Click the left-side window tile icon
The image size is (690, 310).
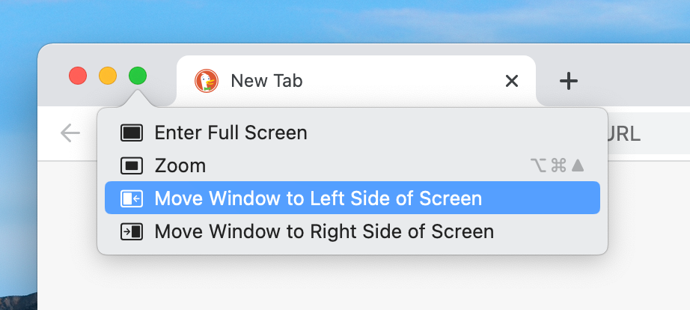point(132,198)
